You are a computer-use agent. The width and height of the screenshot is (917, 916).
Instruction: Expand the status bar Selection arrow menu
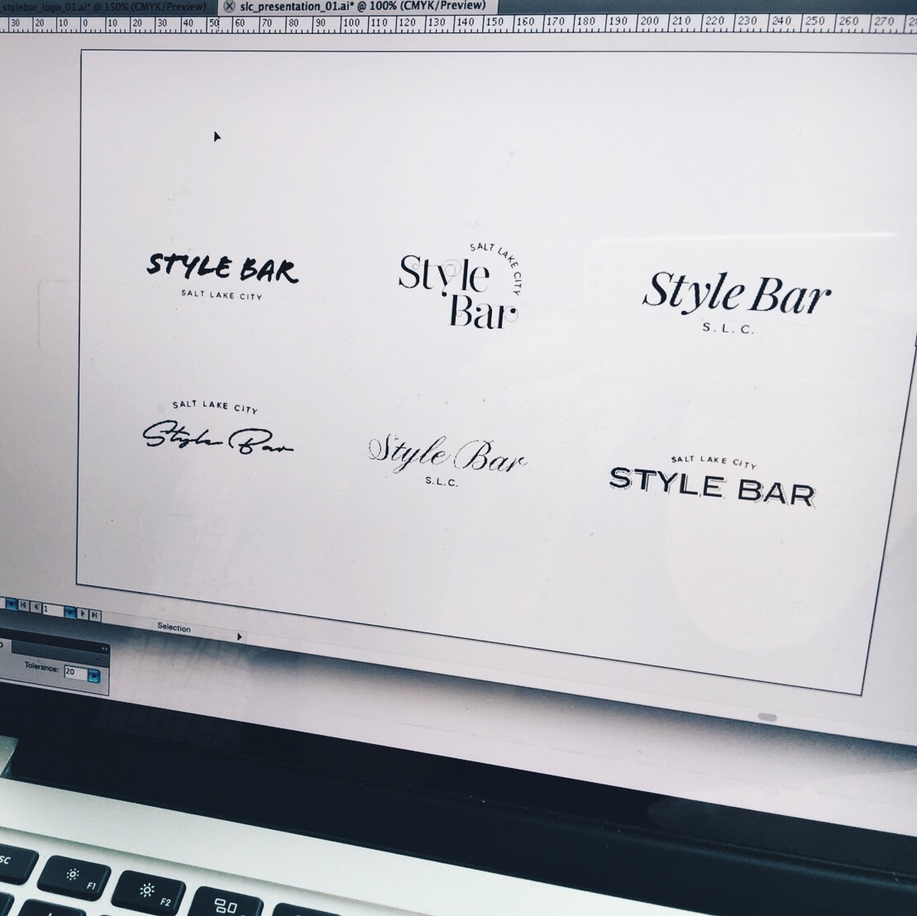click(x=240, y=637)
